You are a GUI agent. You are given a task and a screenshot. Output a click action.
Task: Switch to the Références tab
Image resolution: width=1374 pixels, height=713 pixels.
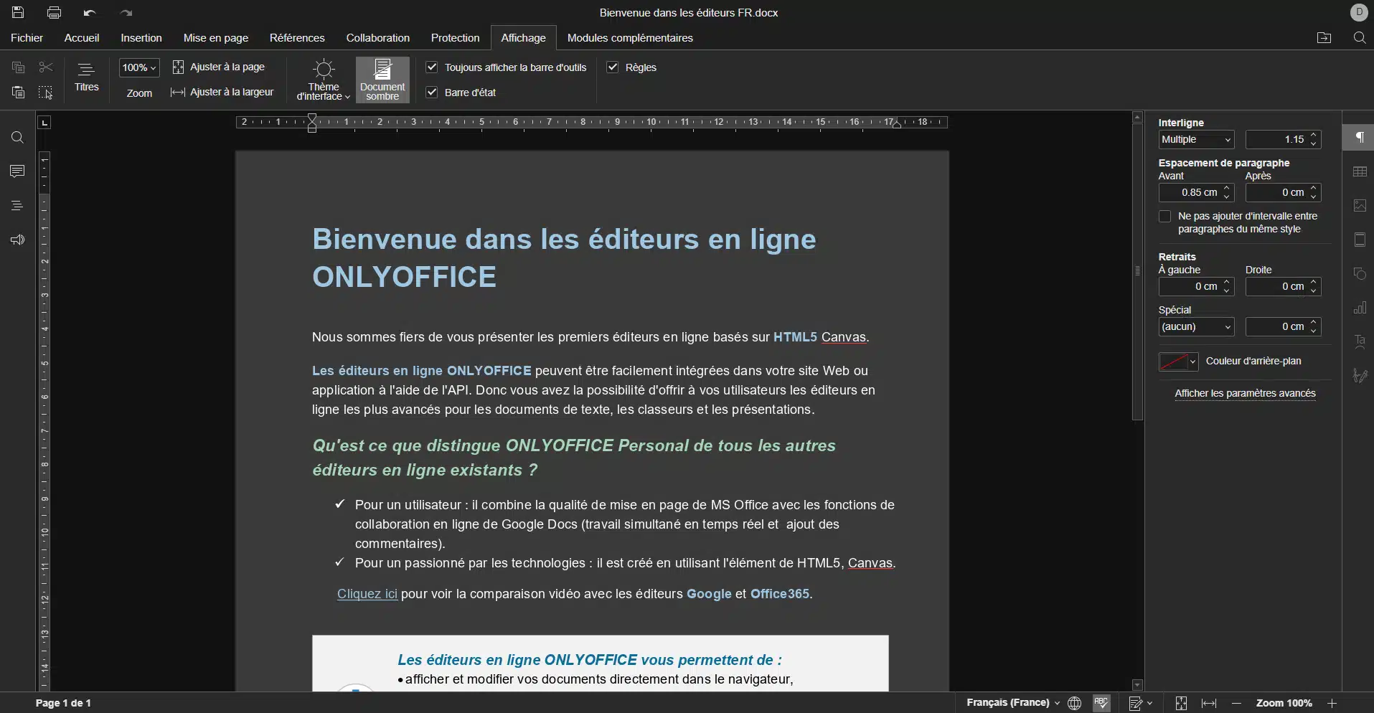[297, 38]
